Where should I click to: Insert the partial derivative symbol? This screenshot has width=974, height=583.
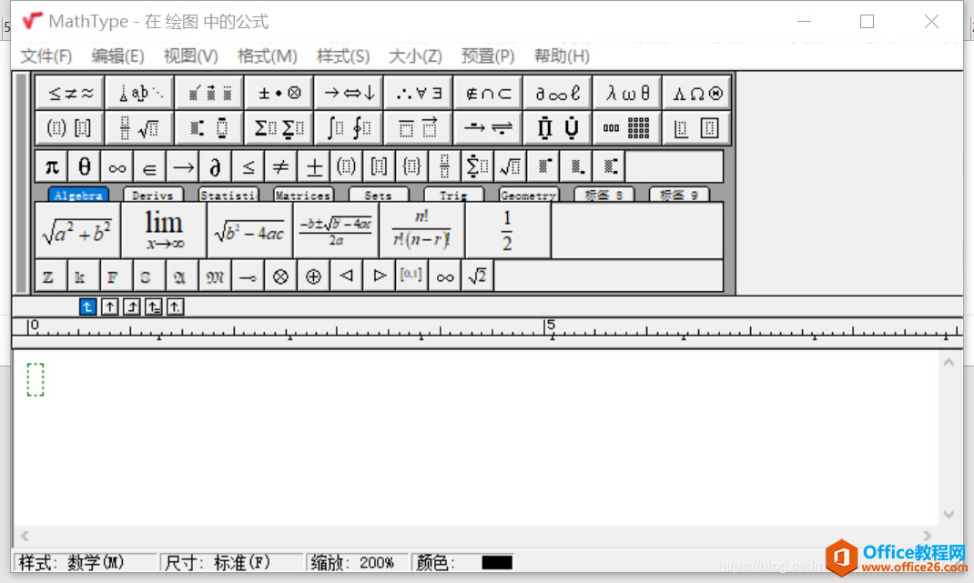click(x=215, y=167)
